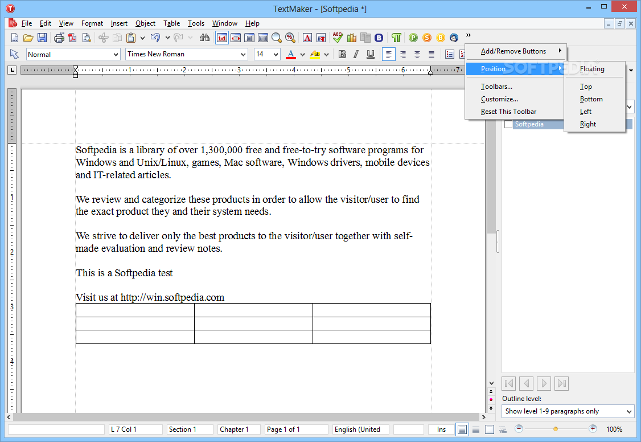
Task: Set zoom to actual size 1:1
Action: (x=221, y=38)
